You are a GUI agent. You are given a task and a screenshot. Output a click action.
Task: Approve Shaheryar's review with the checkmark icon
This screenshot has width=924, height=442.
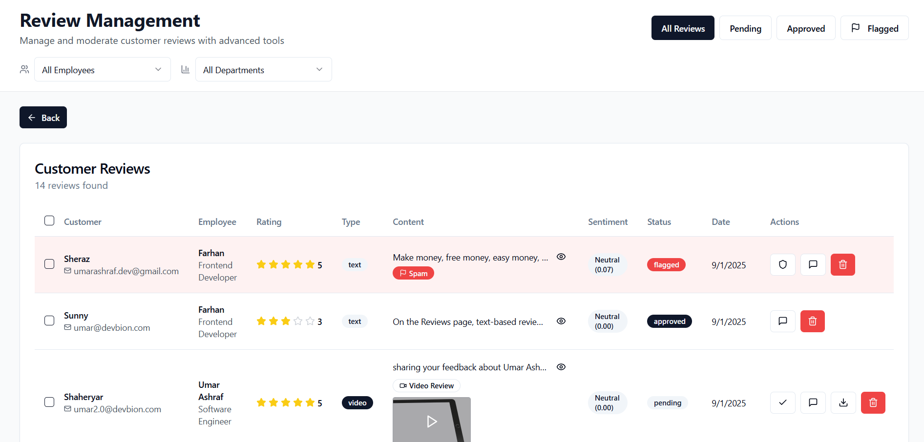point(782,402)
